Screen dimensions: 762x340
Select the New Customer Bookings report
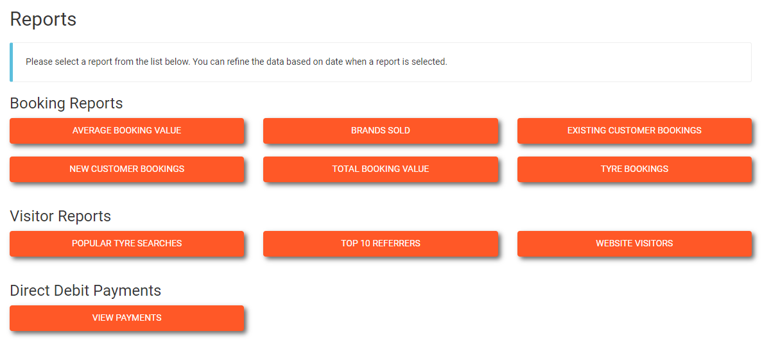click(x=126, y=169)
